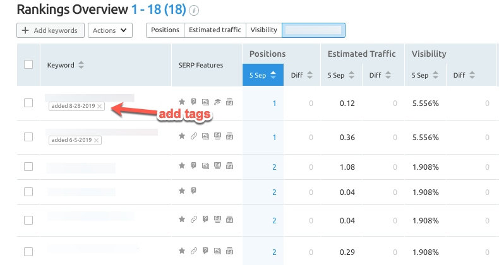
Task: Open the Actions dropdown
Action: (x=110, y=30)
